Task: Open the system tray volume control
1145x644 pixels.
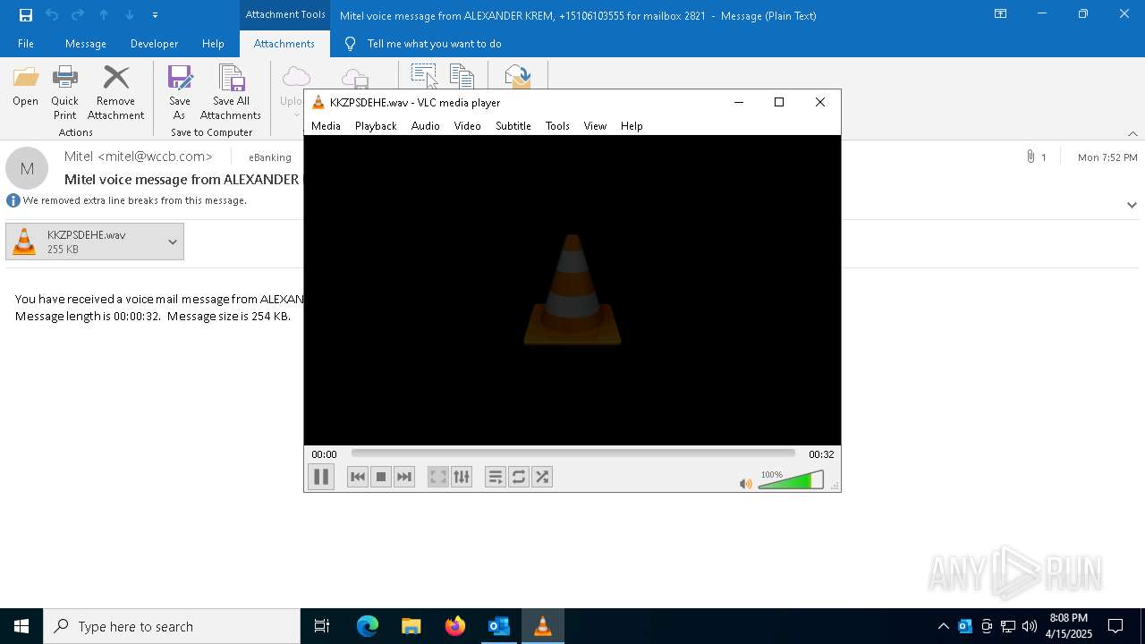Action: [1030, 626]
